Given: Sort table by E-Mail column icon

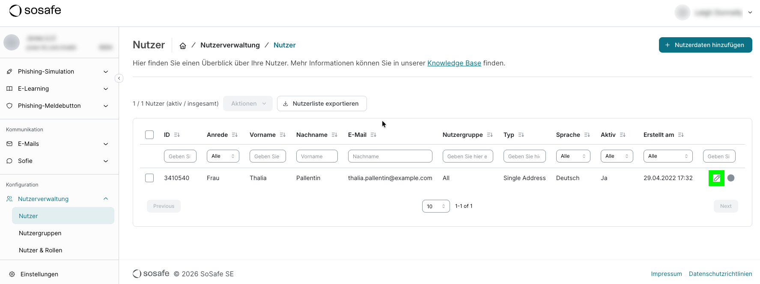Looking at the screenshot, I should pos(373,135).
